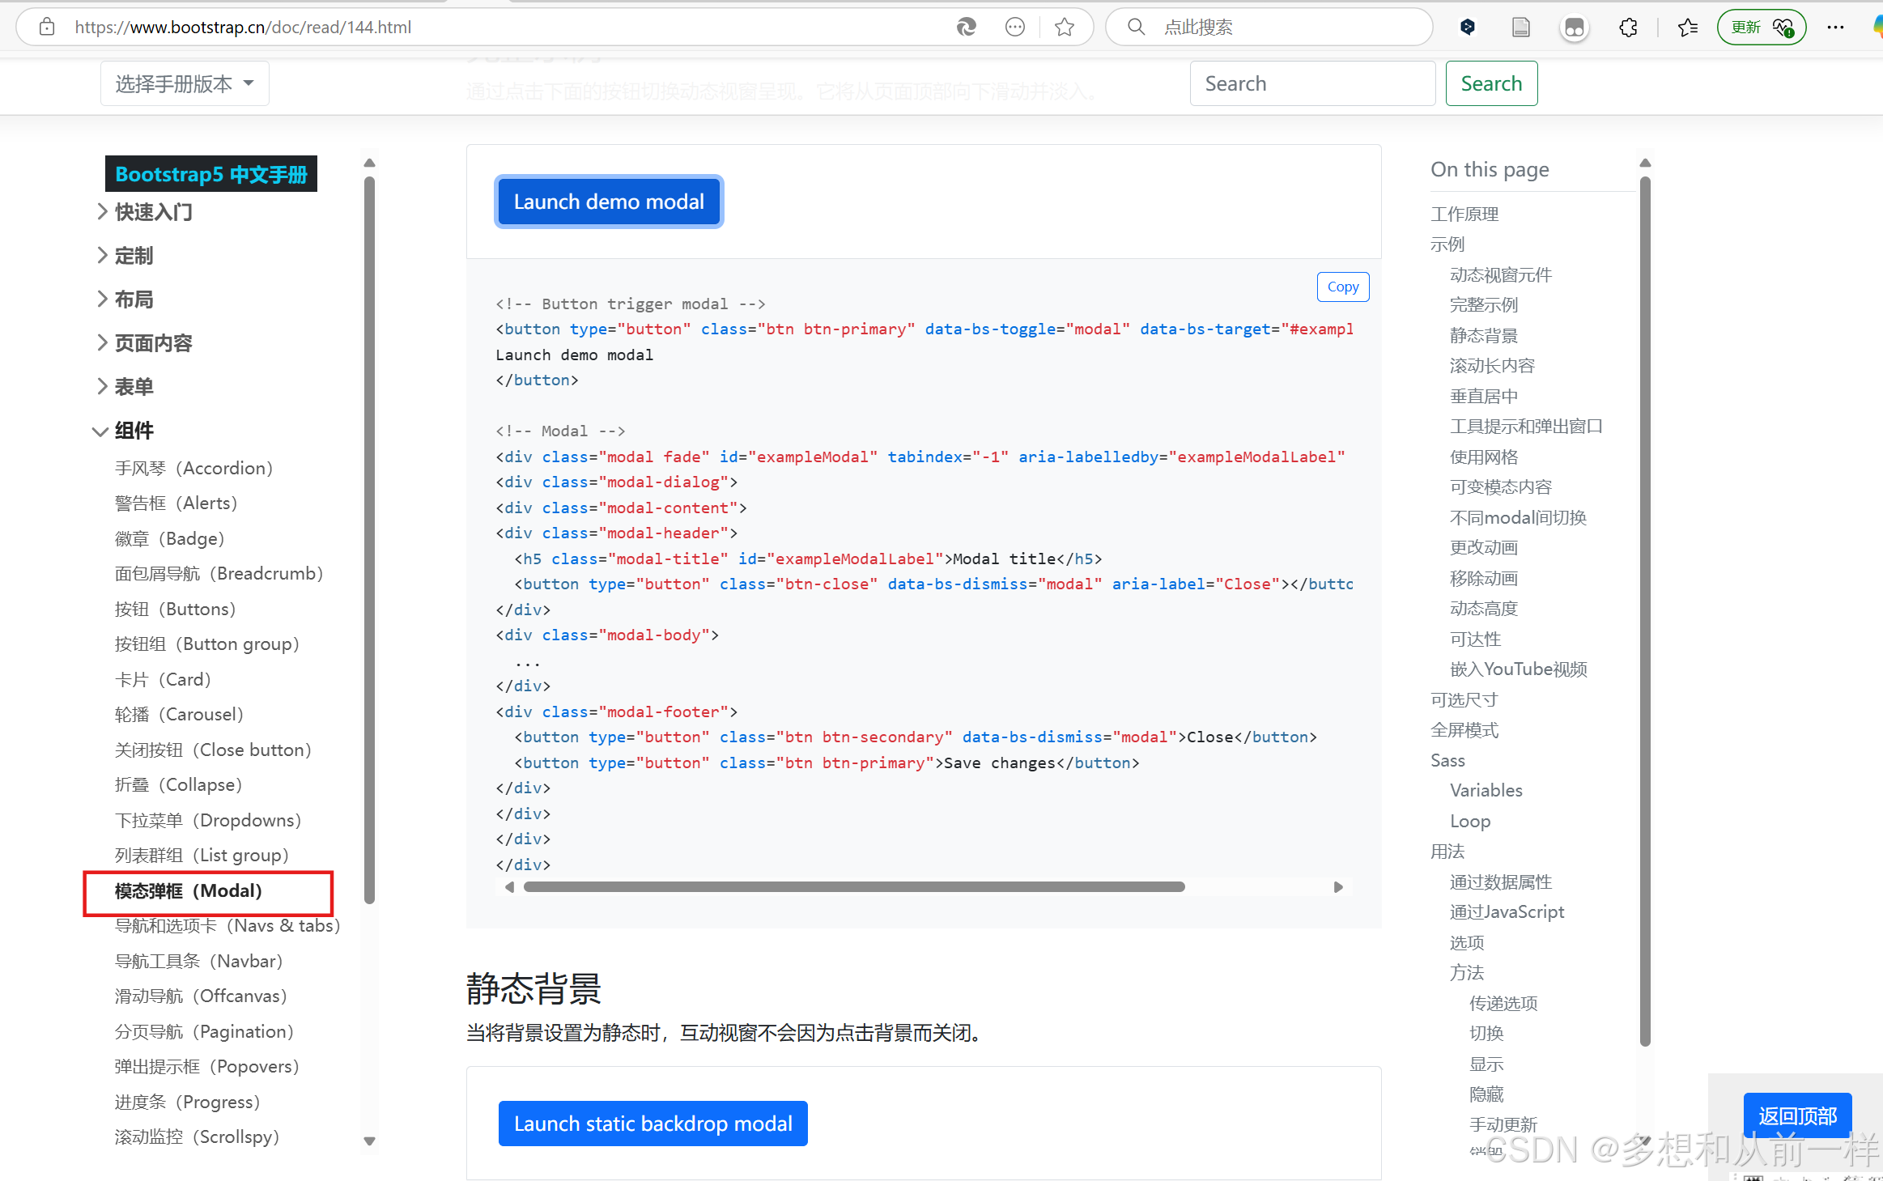
Task: Click the site info lock icon
Action: (x=47, y=27)
